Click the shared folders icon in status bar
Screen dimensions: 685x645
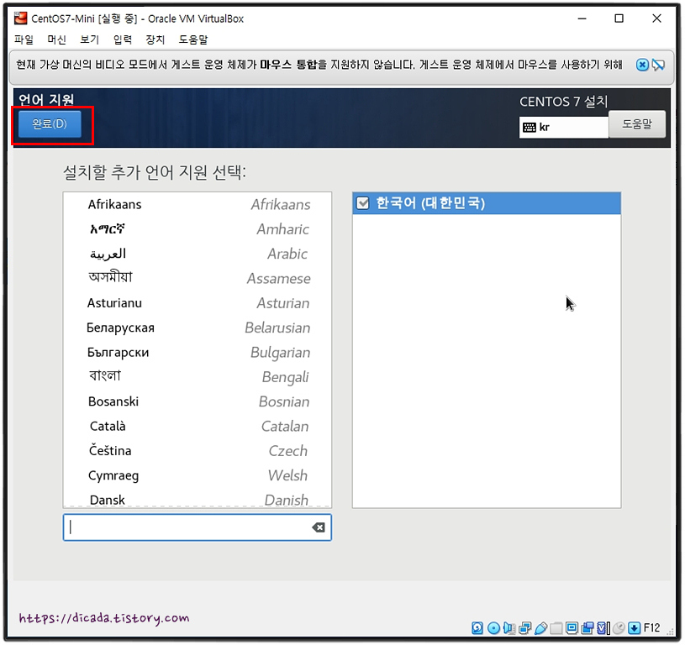[556, 628]
